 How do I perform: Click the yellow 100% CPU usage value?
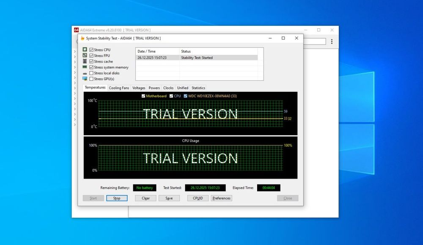pos(288,145)
